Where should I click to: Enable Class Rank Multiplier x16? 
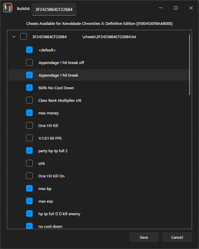[29, 100]
